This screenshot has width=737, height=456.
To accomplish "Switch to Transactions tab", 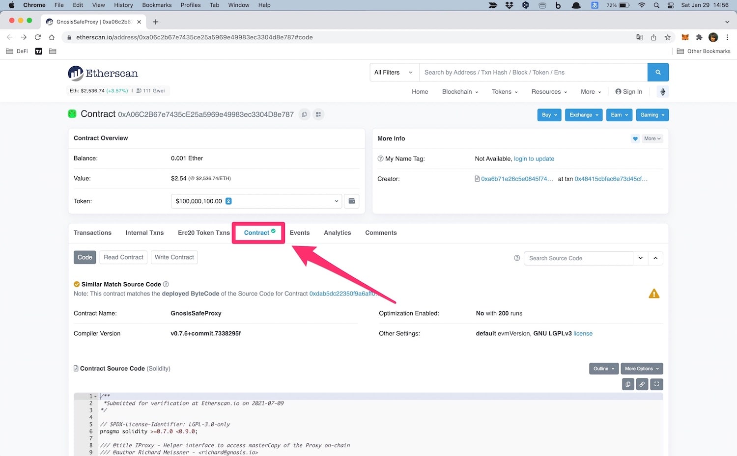I will coord(92,233).
